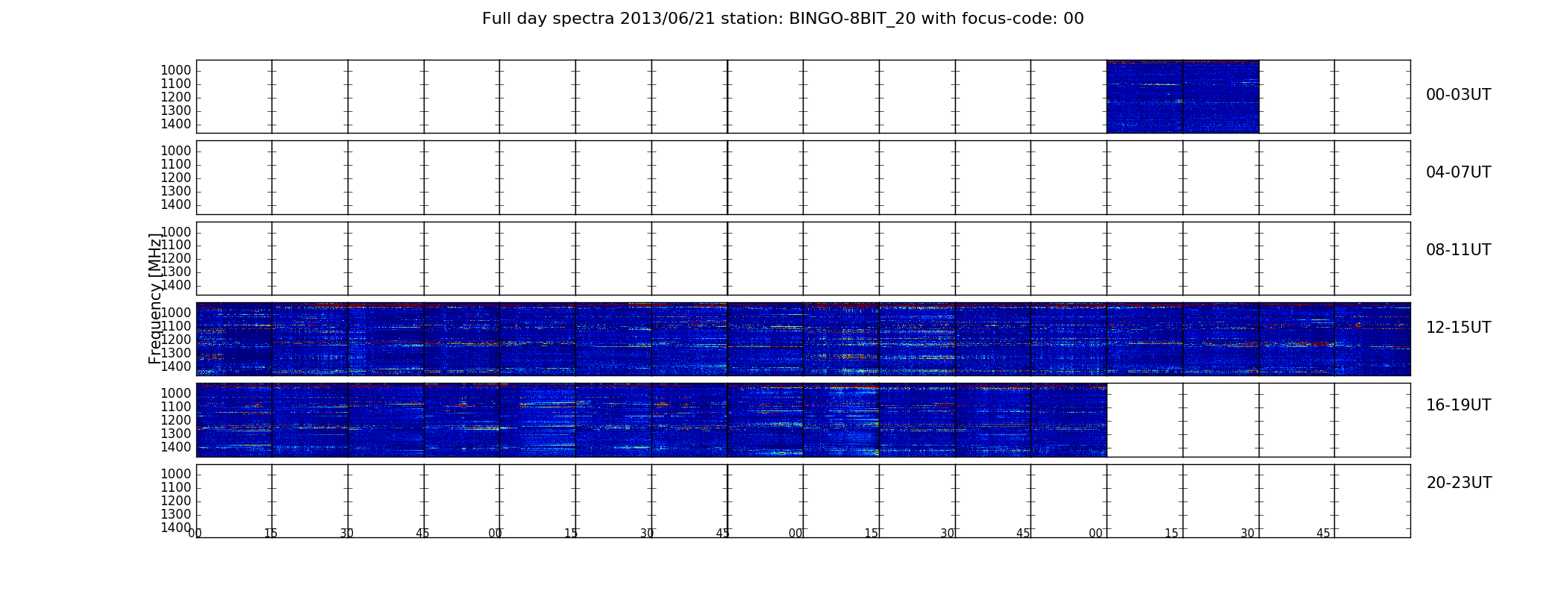Image resolution: width=1567 pixels, height=597 pixels.
Task: Click the 'Frequency [MHz]' y-axis label
Action: point(155,298)
